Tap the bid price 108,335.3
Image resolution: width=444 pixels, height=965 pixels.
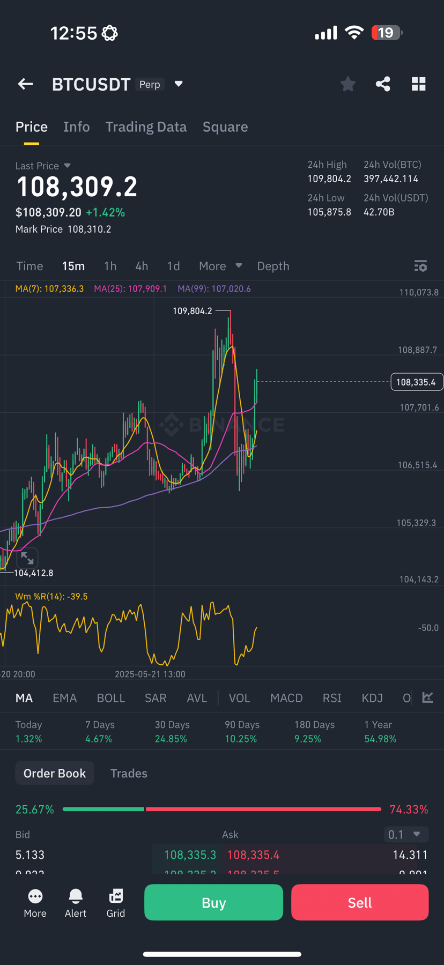(x=190, y=855)
